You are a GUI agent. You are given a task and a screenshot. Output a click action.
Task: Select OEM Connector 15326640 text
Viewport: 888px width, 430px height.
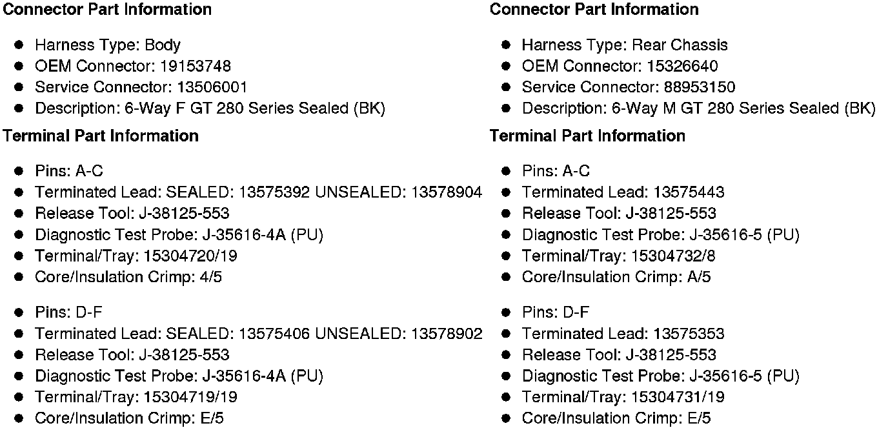click(620, 67)
